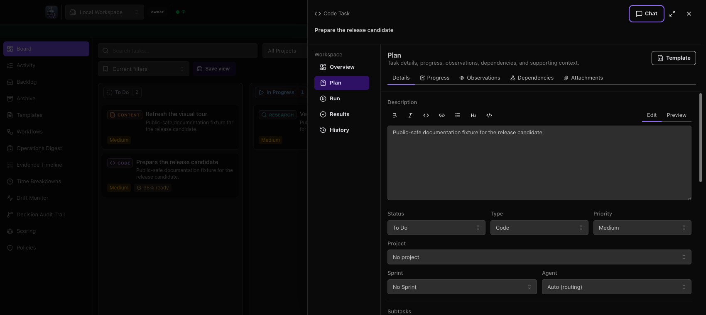Screen dimensions: 706x315
Task: Insert a bulleted list in the description
Action: click(x=458, y=115)
